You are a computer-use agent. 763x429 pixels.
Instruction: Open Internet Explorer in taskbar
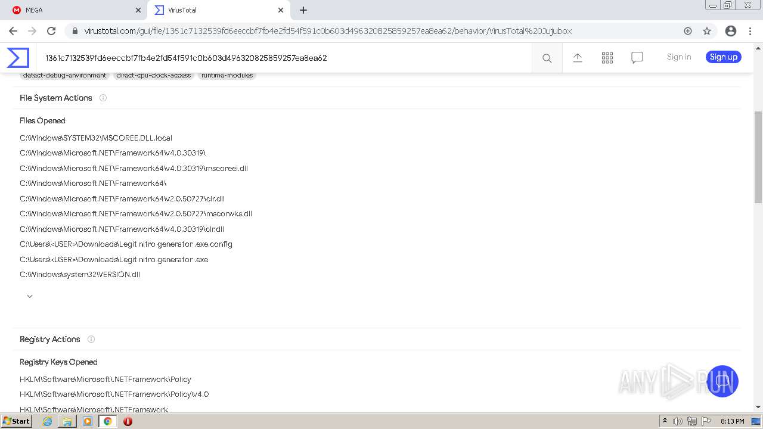[x=47, y=421]
